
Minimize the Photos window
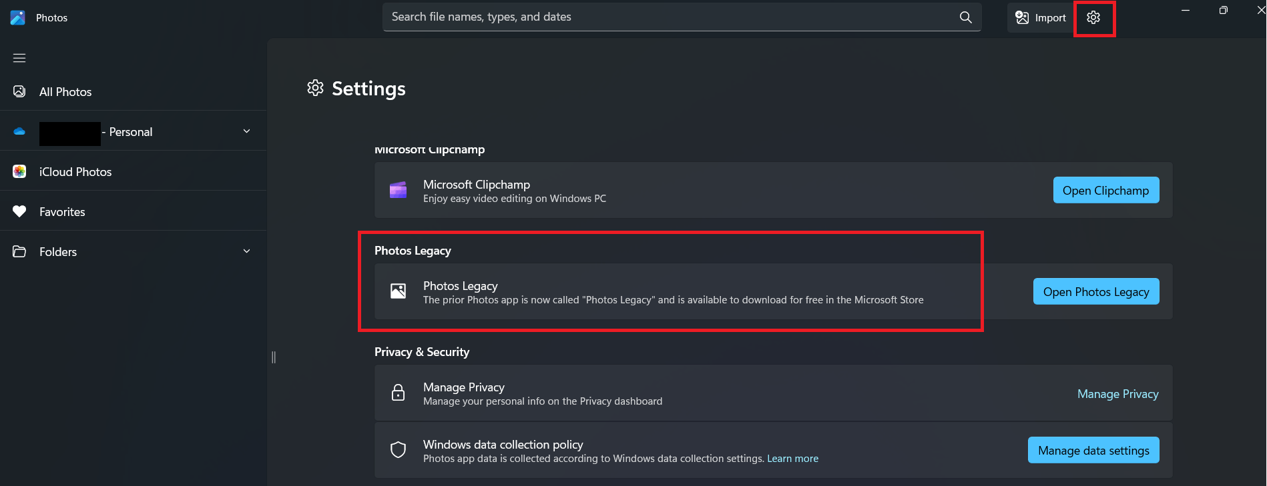click(1186, 10)
